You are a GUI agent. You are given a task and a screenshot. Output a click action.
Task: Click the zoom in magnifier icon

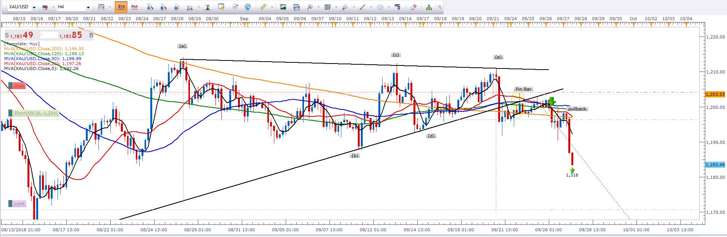(150, 7)
